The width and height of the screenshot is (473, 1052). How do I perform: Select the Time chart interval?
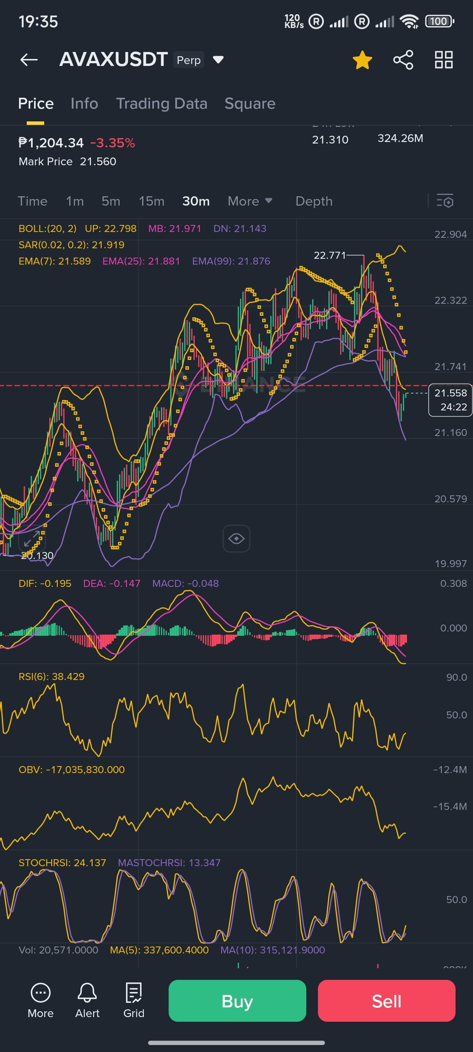[x=33, y=201]
